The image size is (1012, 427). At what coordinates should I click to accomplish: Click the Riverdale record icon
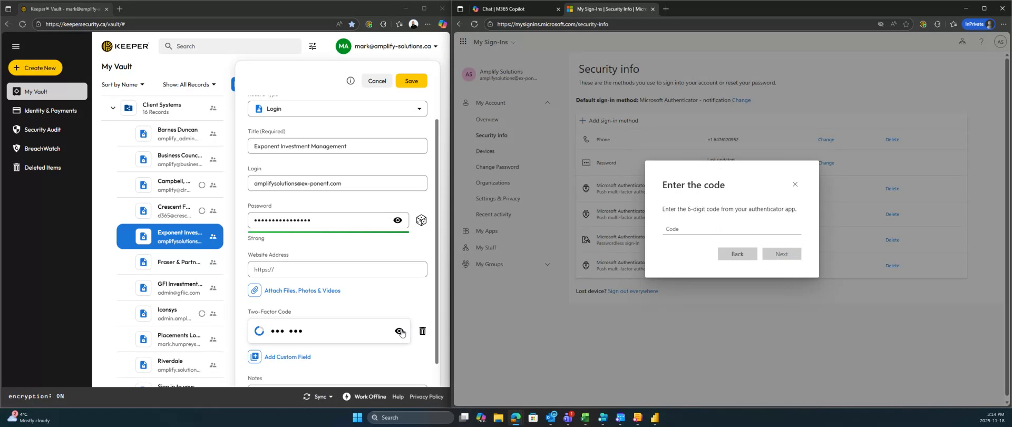pos(143,365)
